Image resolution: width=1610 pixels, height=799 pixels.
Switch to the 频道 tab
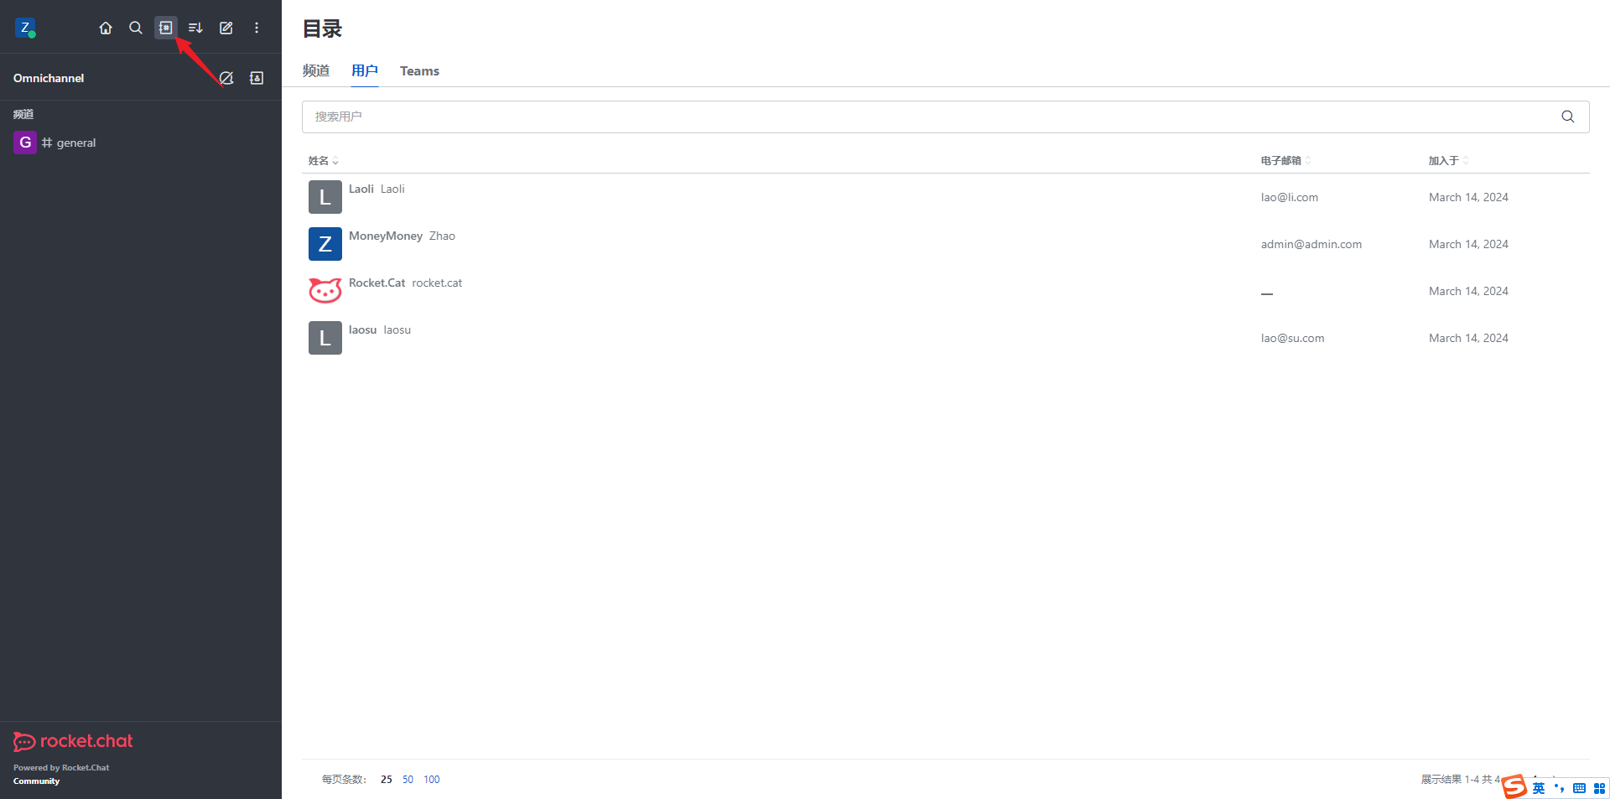(x=316, y=71)
